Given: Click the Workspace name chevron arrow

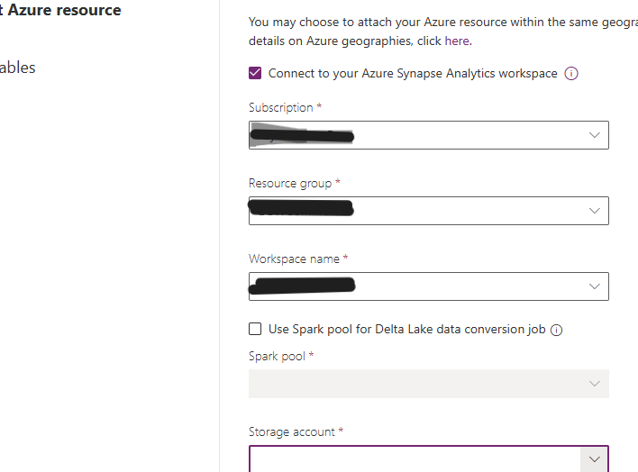Looking at the screenshot, I should 595,286.
